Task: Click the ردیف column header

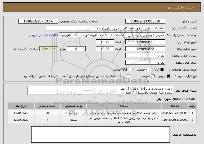Action: 192,106
